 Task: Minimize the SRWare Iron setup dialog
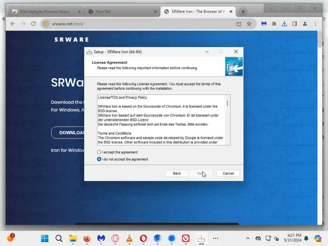click(207, 52)
